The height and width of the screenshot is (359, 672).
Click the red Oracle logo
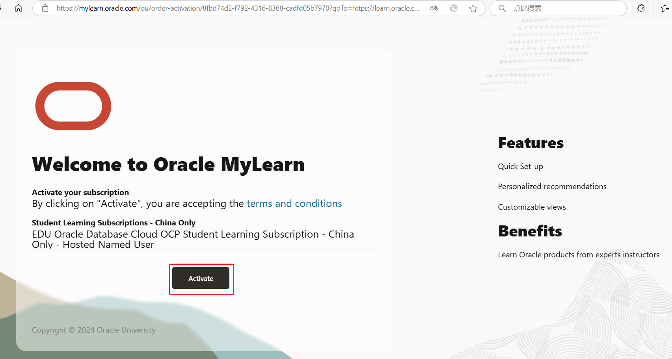click(73, 106)
